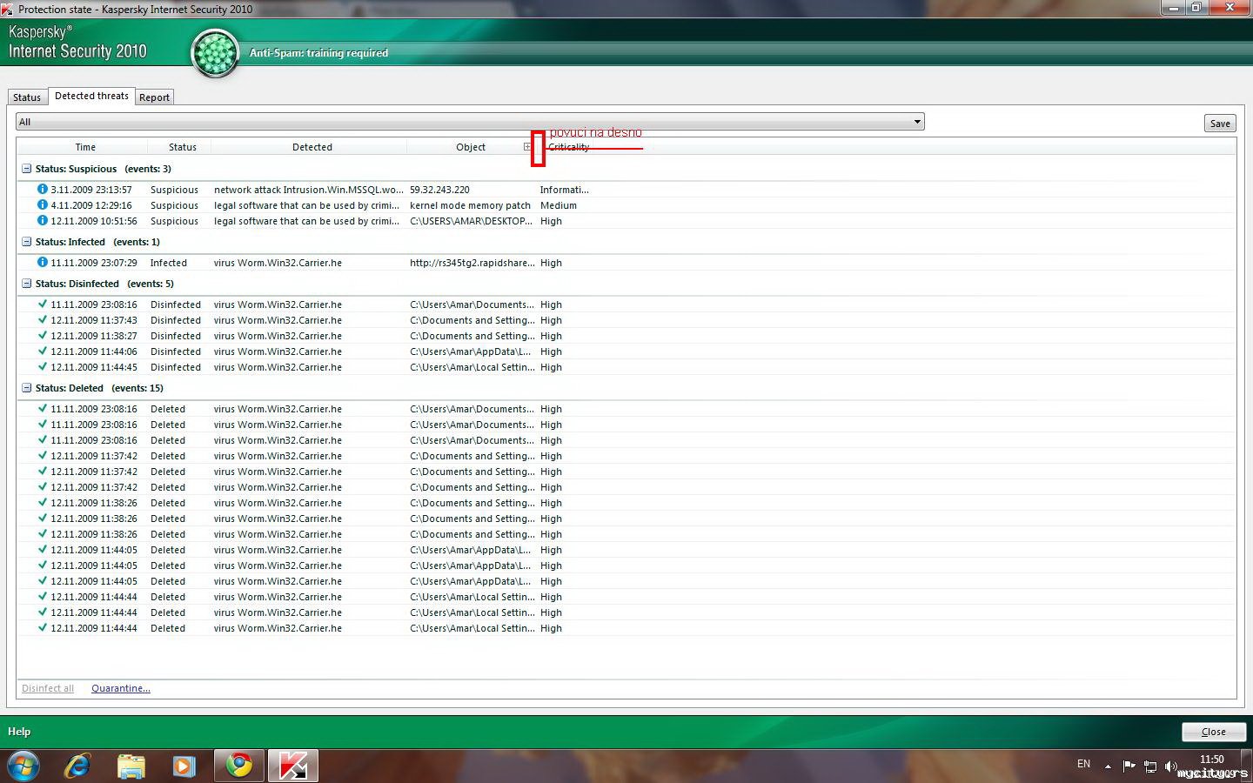Select the C:\Users\Amar\Local Settin... cell in the 12.11.2009 11:44:45 row
The height and width of the screenshot is (783, 1253).
click(472, 367)
